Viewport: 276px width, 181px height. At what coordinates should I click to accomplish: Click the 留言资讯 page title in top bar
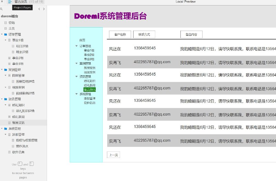21,2
